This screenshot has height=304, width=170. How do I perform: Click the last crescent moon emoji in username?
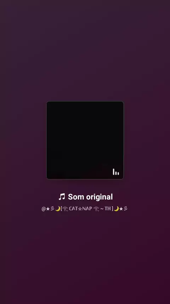coord(116,209)
